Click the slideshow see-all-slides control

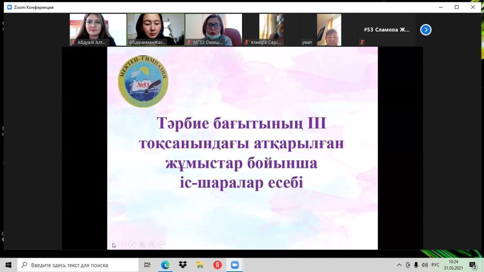(142, 245)
